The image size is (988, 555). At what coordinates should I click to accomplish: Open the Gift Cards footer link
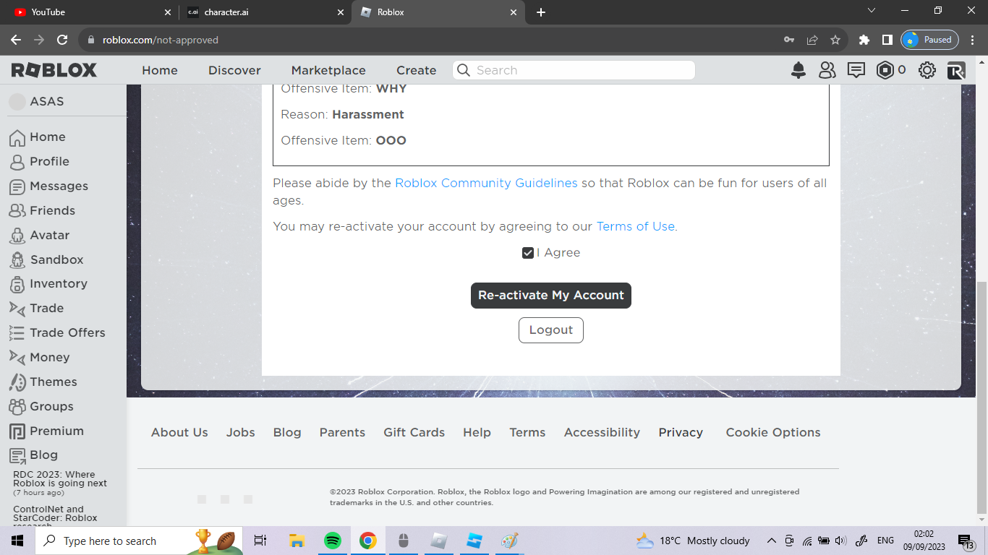414,433
